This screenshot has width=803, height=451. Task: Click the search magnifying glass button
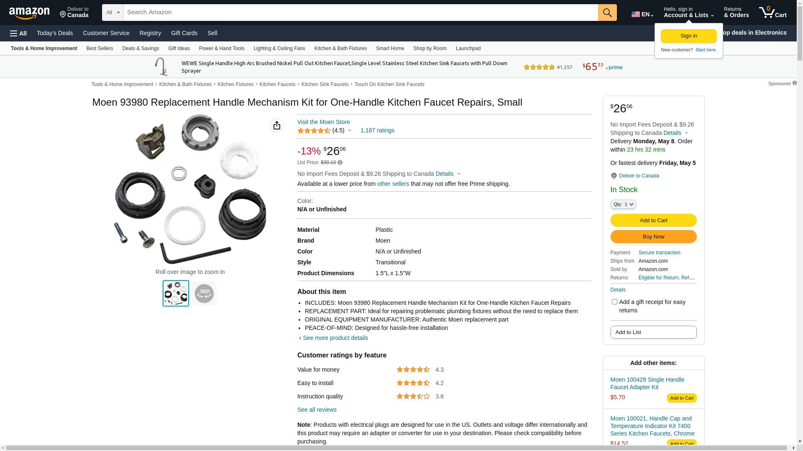click(x=607, y=13)
